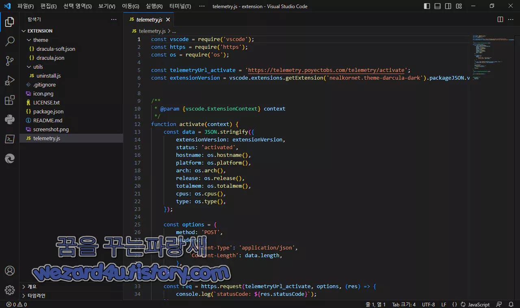This screenshot has height=308, width=520.
Task: Open the Source Control view icon
Action: click(x=10, y=61)
